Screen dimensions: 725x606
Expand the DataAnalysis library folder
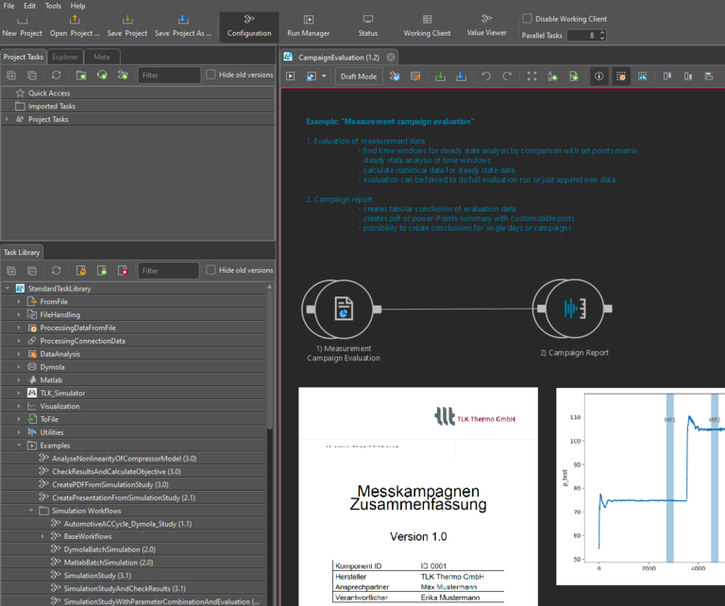click(19, 354)
